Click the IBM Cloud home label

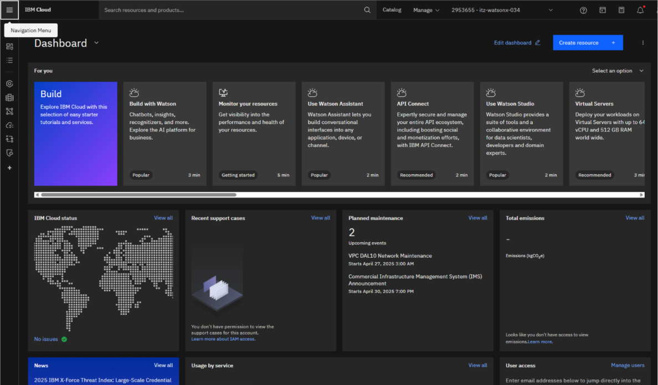(x=38, y=9)
